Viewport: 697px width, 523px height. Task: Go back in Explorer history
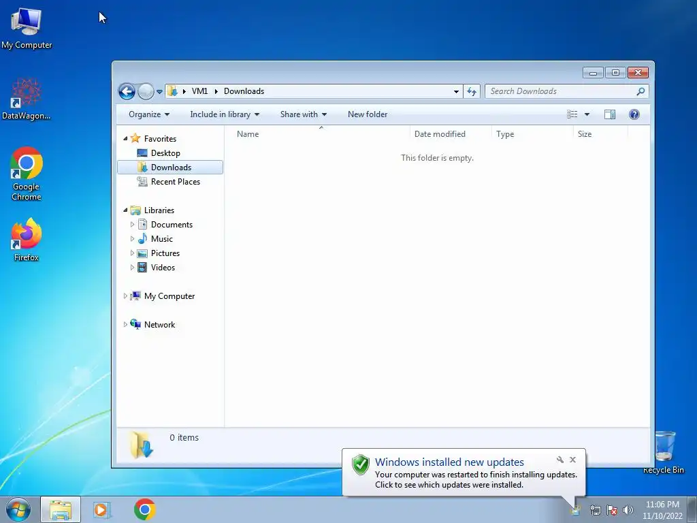point(127,92)
